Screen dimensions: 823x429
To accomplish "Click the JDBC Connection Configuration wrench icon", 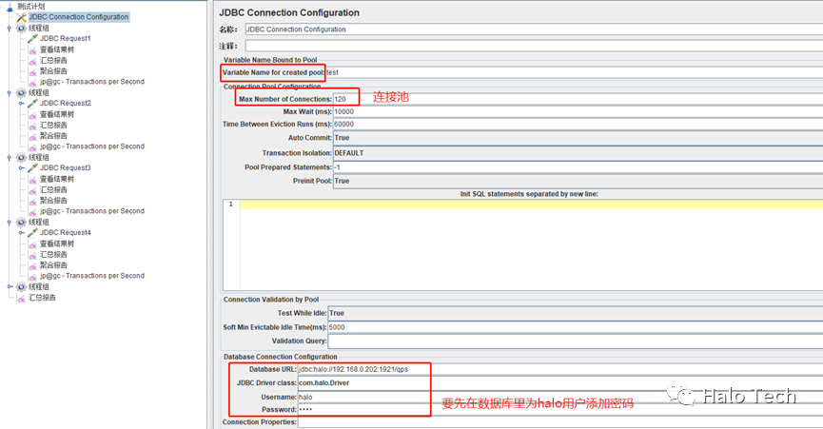I will tap(21, 17).
